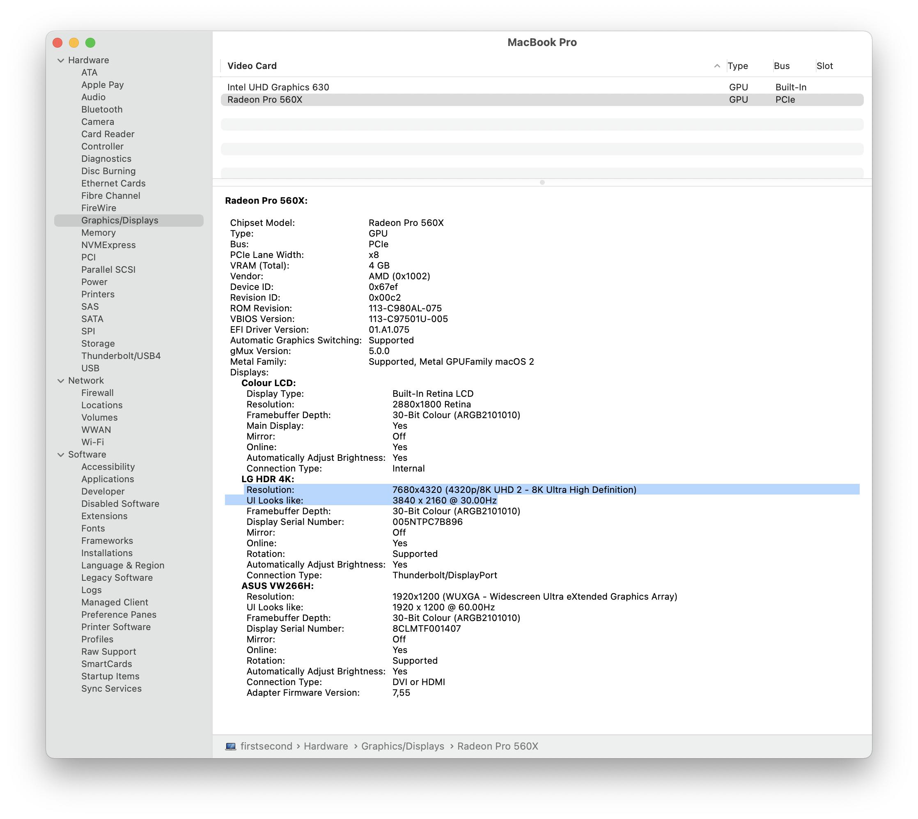
Task: Click Graphics/Displays in the path bar
Action: (x=403, y=747)
